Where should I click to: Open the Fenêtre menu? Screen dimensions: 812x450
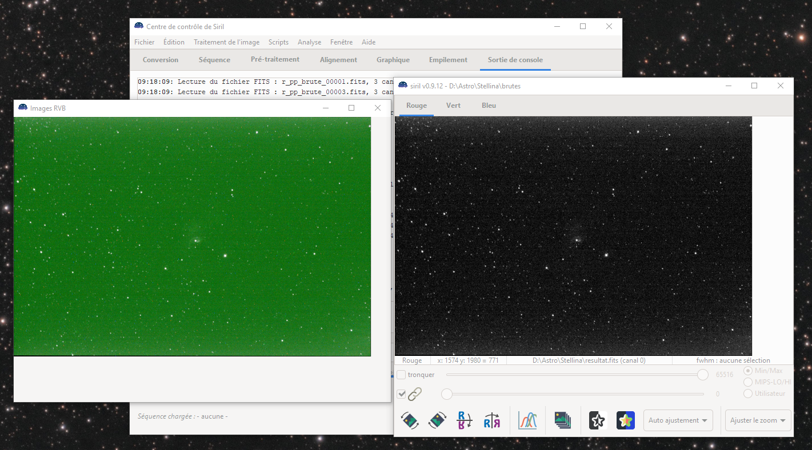(341, 42)
